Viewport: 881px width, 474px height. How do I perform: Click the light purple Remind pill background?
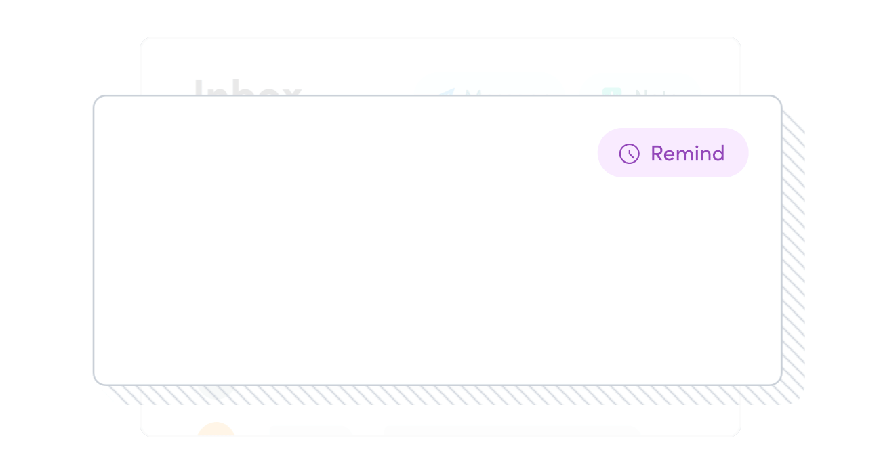673,153
